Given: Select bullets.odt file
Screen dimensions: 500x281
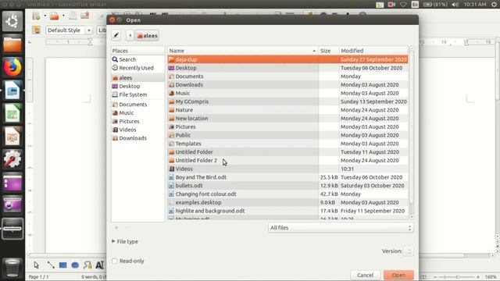Looking at the screenshot, I should click(287, 186).
